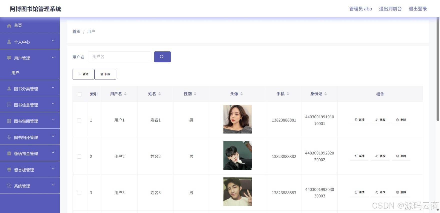Sort table by 手机 column arrows
This screenshot has width=440, height=213.
pyautogui.click(x=288, y=94)
